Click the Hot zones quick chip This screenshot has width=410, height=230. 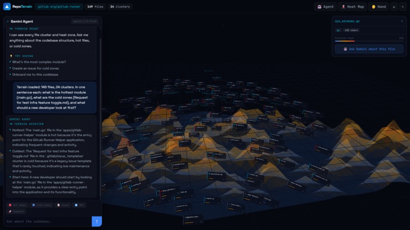pyautogui.click(x=17, y=205)
